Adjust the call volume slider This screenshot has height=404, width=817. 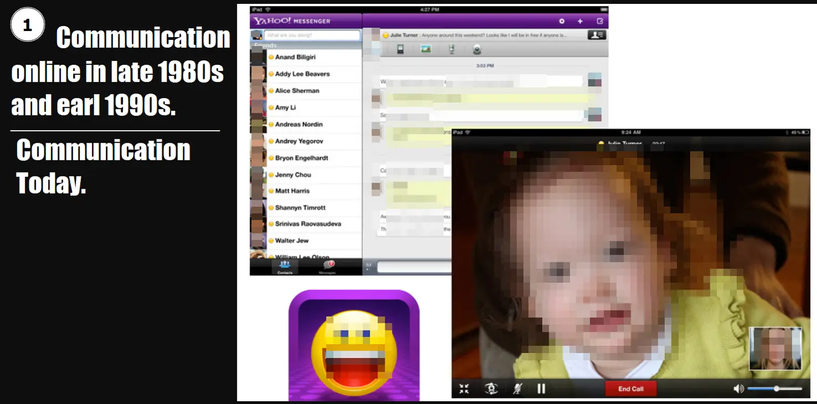[776, 389]
